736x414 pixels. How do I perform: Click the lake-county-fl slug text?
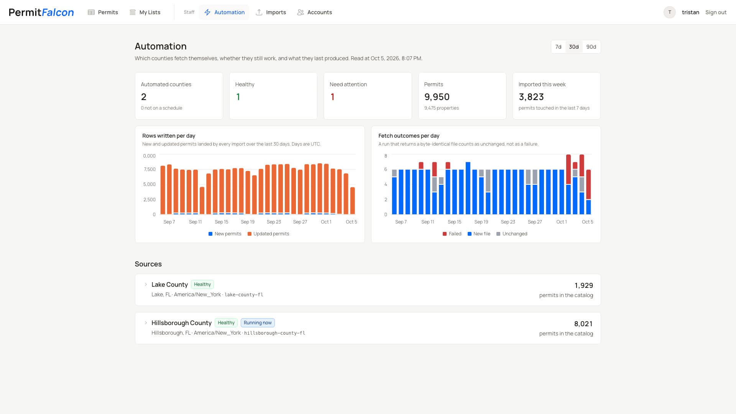click(244, 295)
